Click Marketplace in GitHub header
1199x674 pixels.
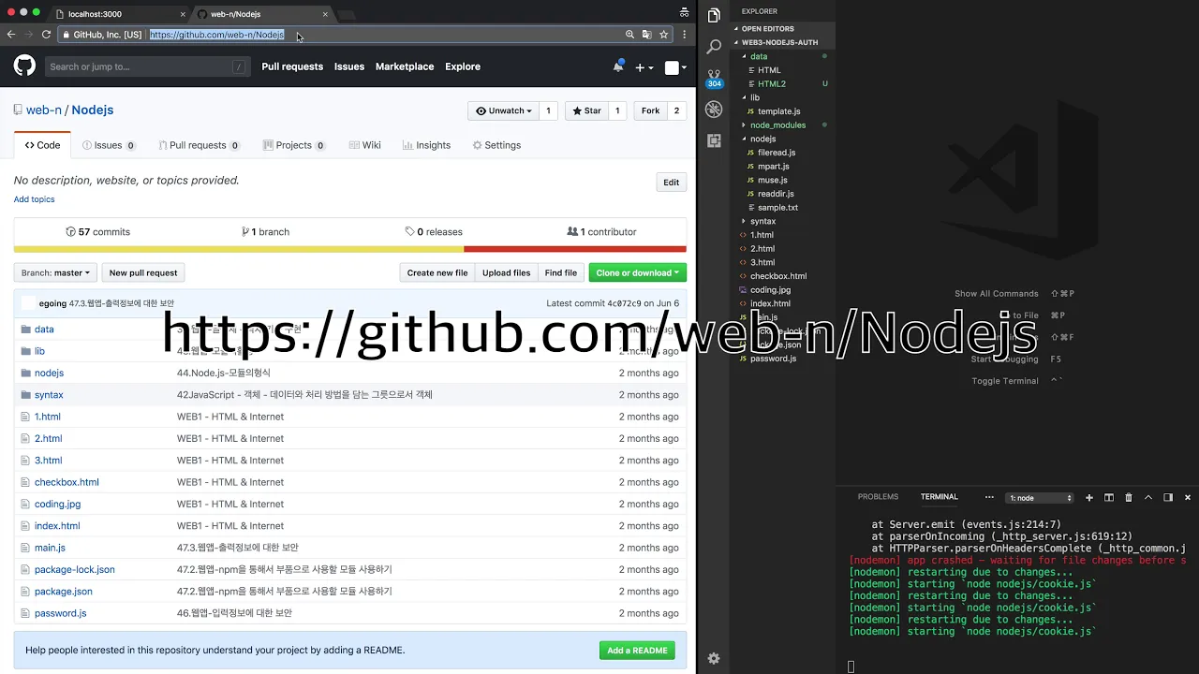[x=405, y=66]
